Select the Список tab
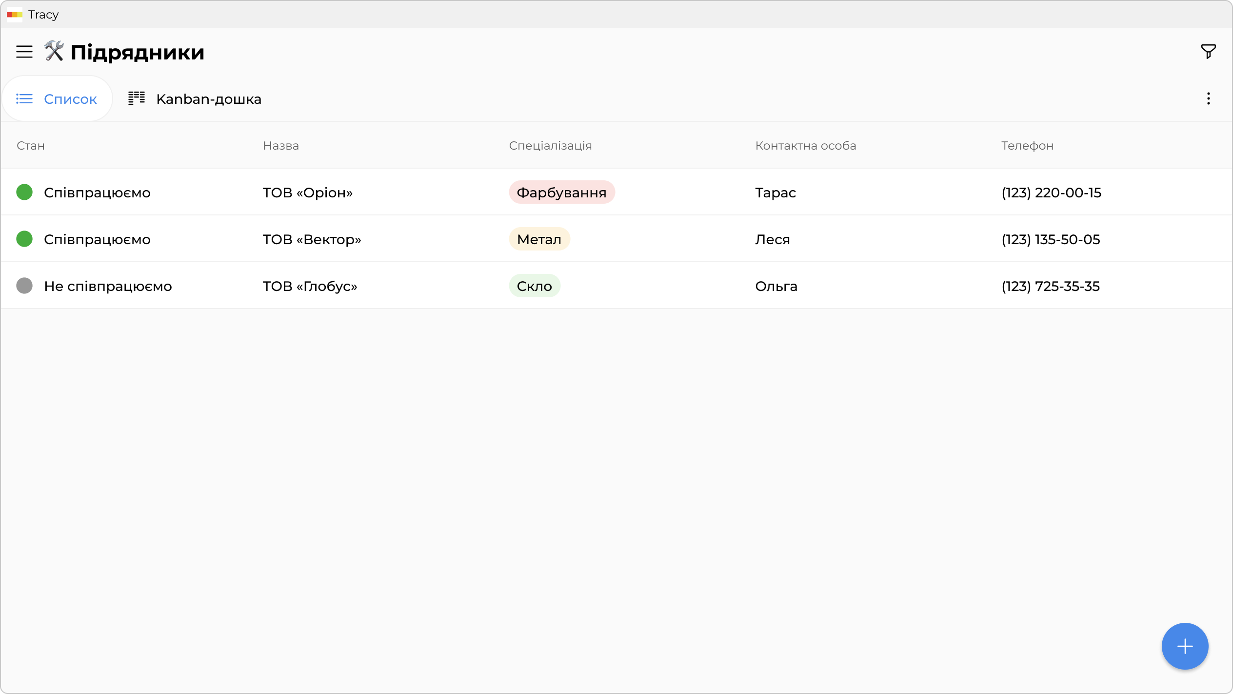Screen dimensions: 1233x694 [x=70, y=99]
